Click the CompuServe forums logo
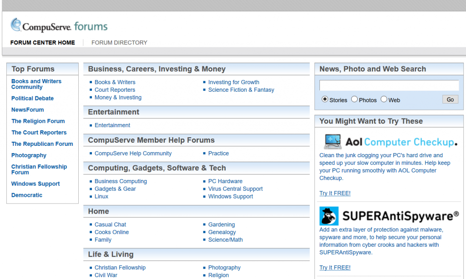Image resolution: width=466 pixels, height=279 pixels. (x=59, y=26)
